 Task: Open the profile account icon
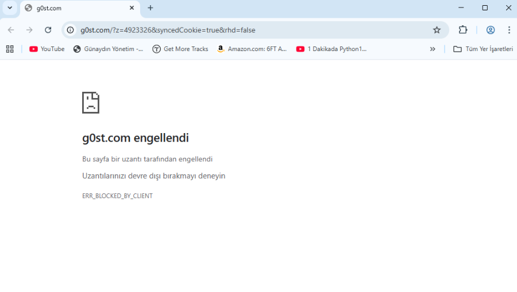(491, 30)
